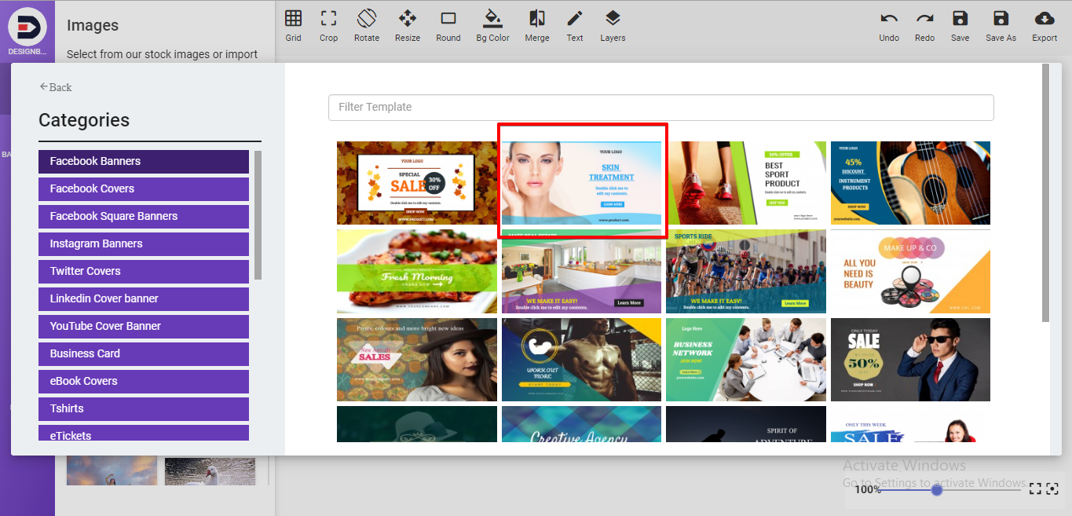Image resolution: width=1072 pixels, height=516 pixels.
Task: Select the Text tool
Action: tap(575, 25)
